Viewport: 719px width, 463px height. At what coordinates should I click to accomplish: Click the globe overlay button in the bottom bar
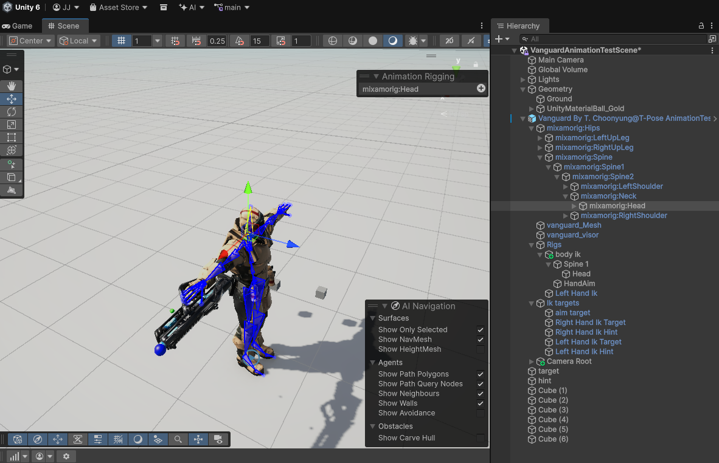18,439
